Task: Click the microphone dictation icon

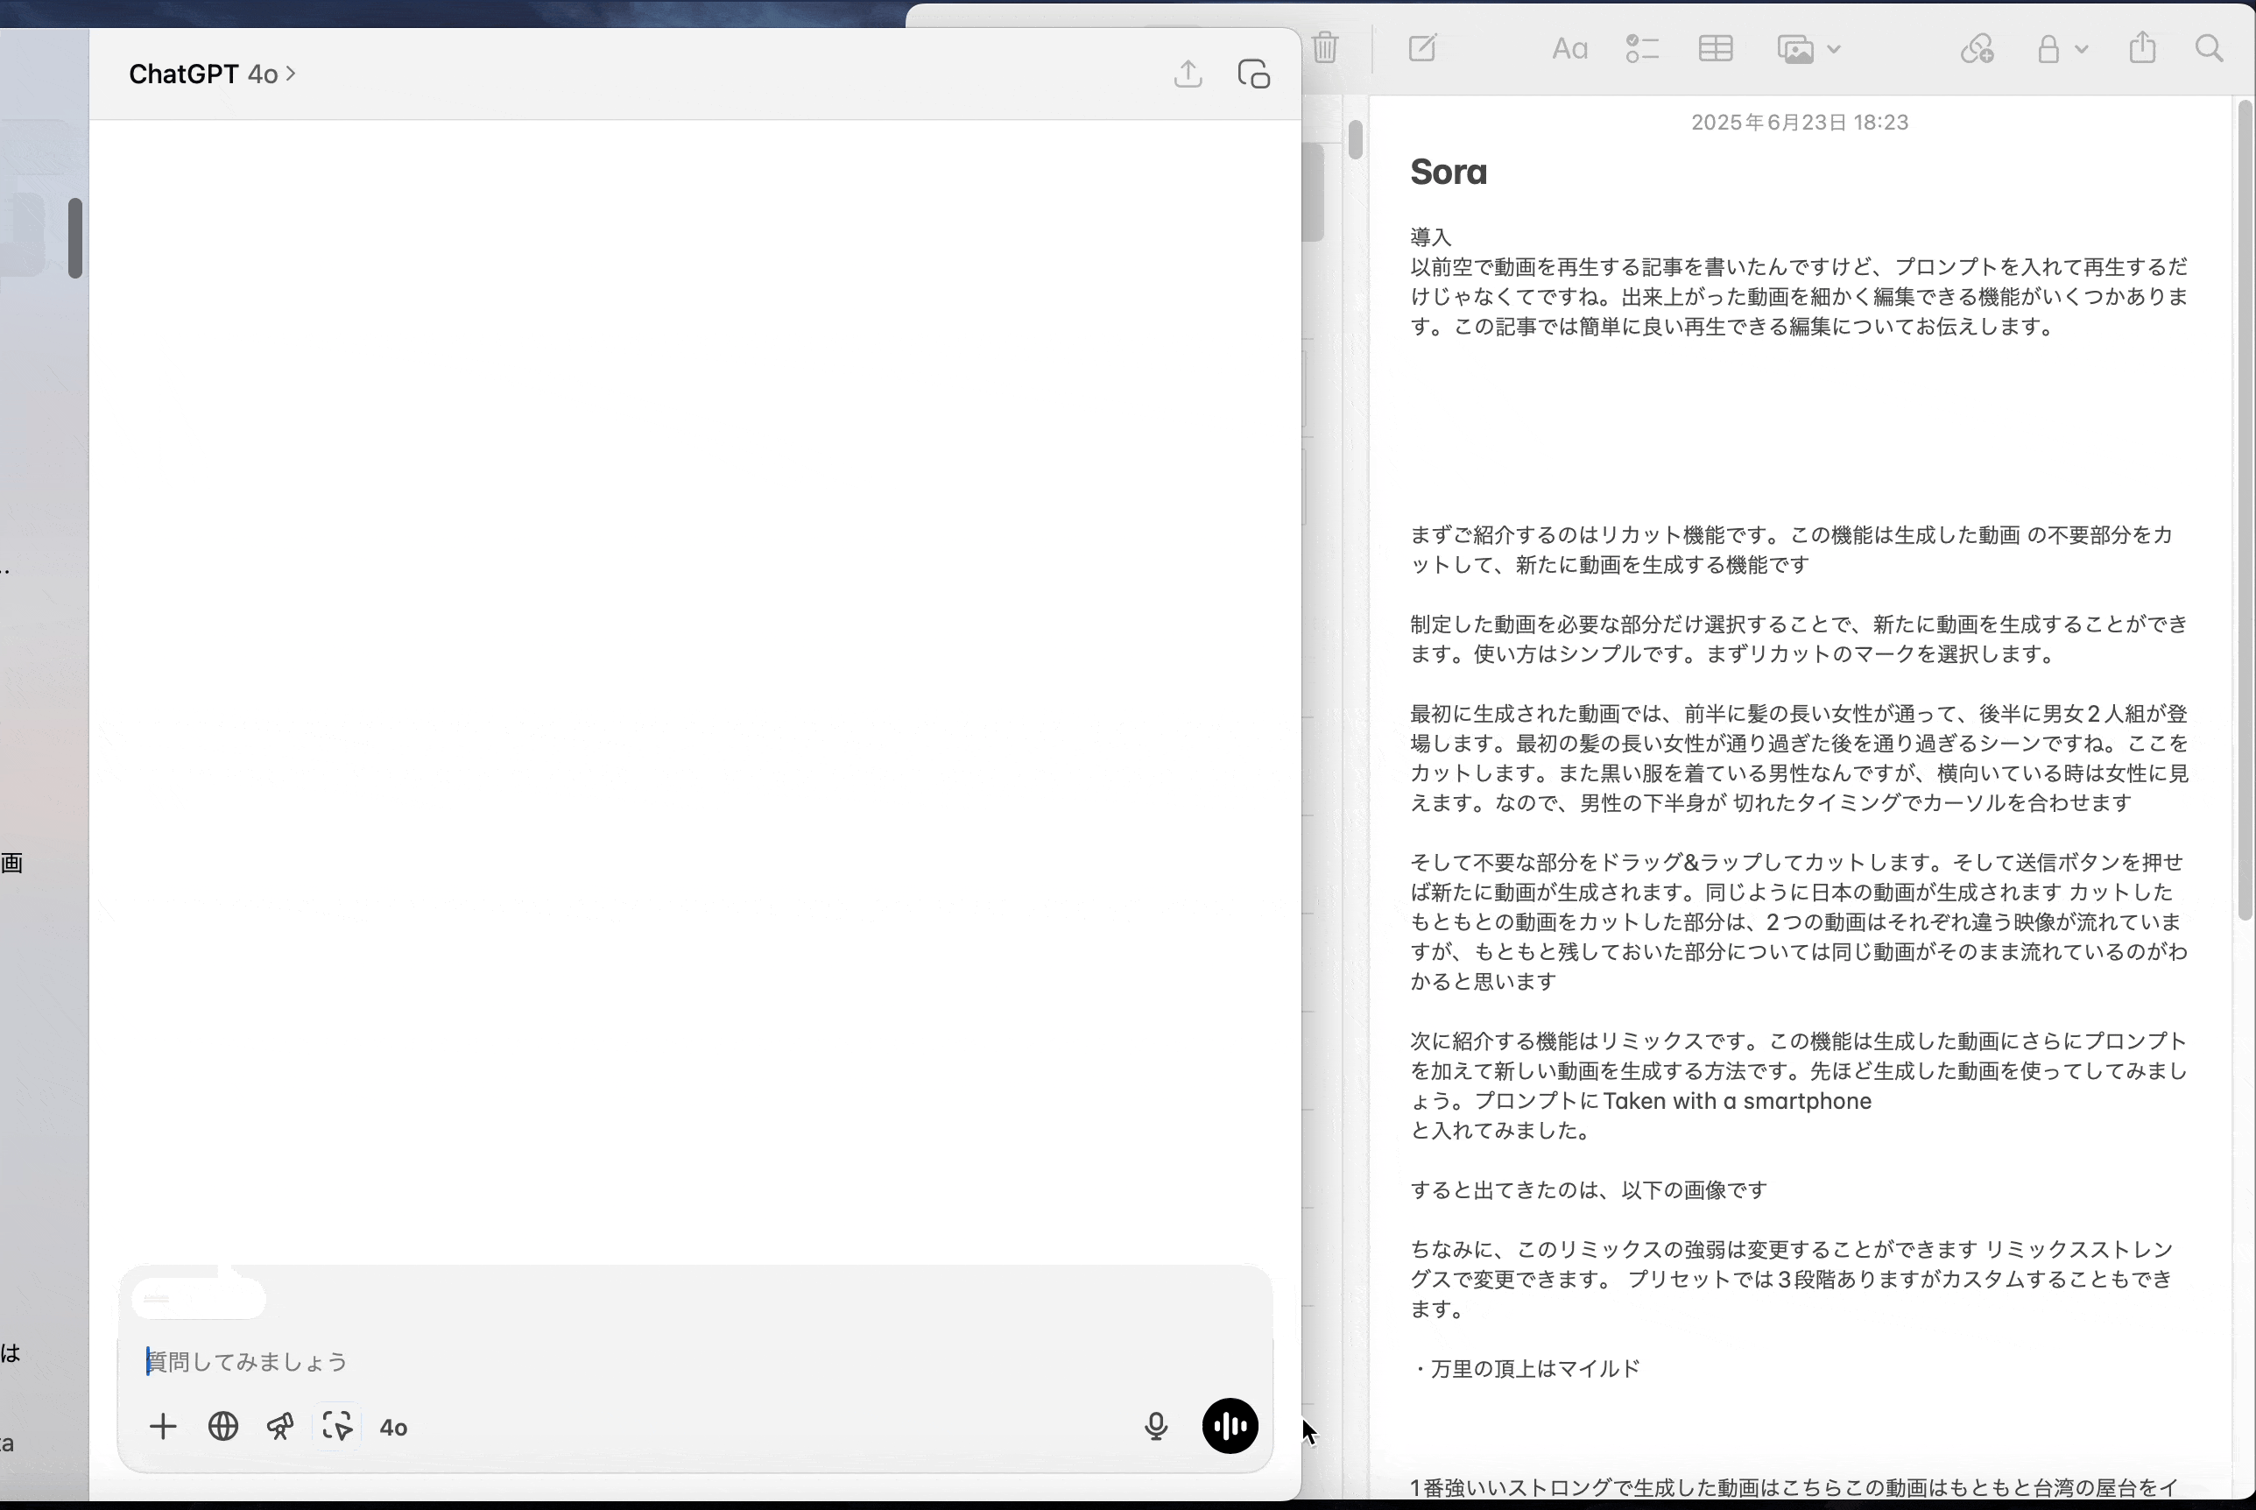Action: click(x=1155, y=1426)
